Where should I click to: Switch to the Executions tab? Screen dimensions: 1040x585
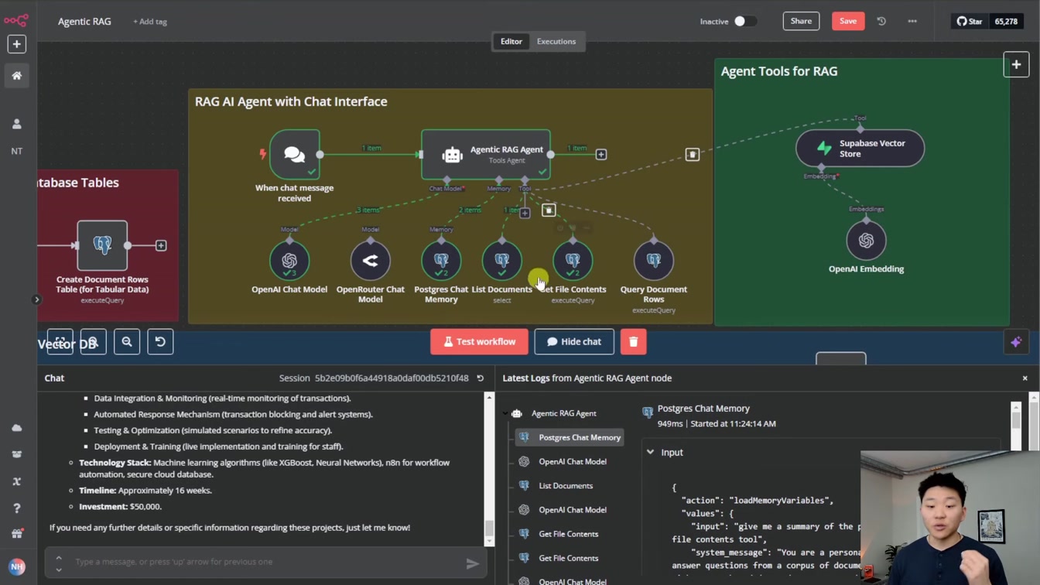(x=556, y=41)
